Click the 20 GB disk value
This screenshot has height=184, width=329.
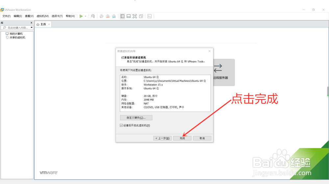tap(150, 96)
